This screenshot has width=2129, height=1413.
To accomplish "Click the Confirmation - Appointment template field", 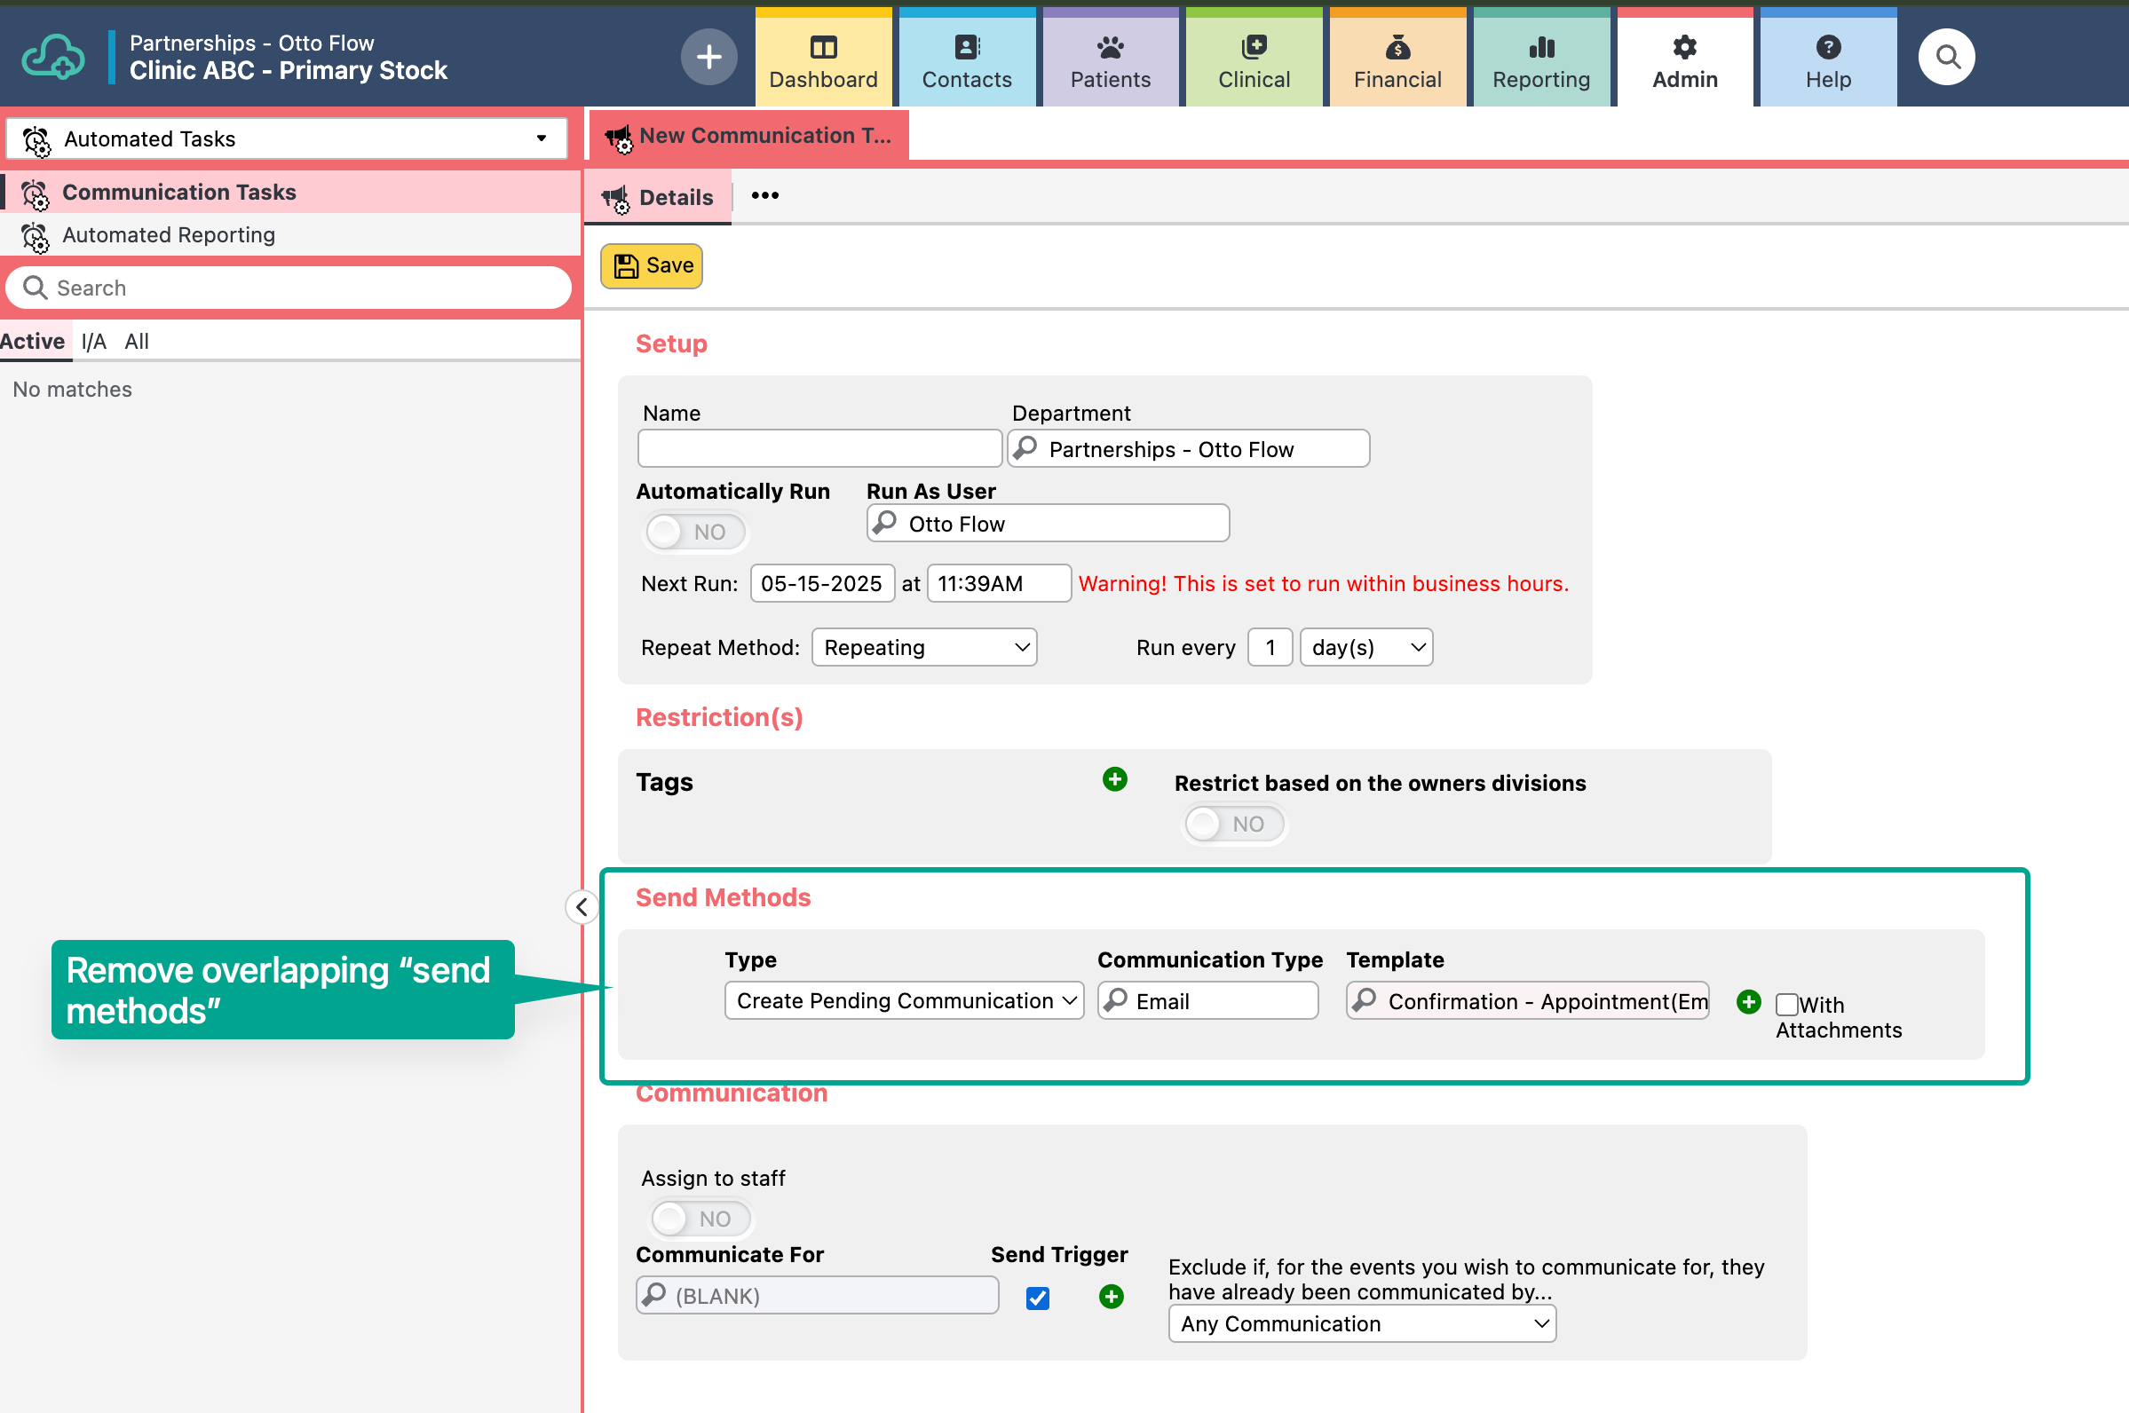I will click(1528, 1000).
